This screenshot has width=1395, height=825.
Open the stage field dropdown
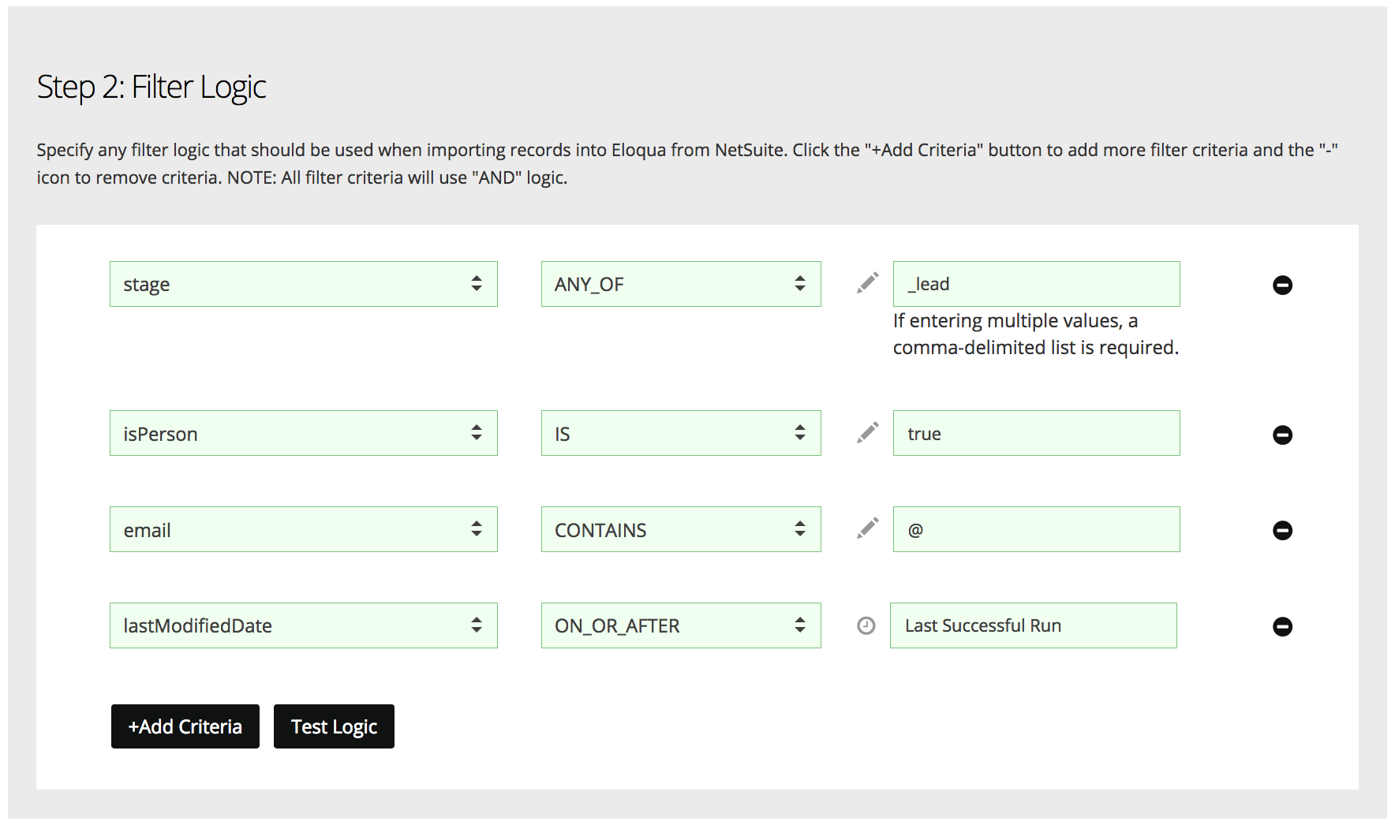point(304,284)
